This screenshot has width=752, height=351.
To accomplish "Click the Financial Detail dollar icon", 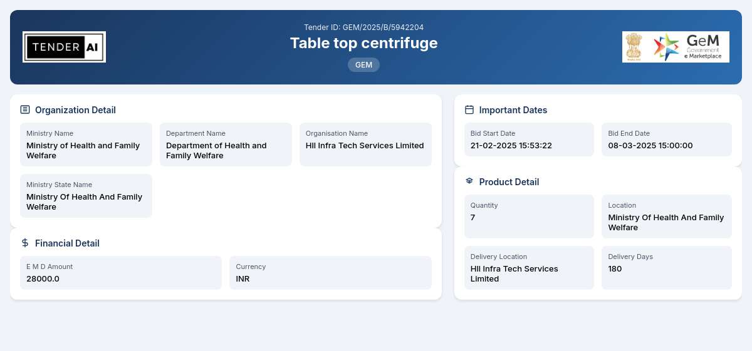I will click(x=25, y=243).
